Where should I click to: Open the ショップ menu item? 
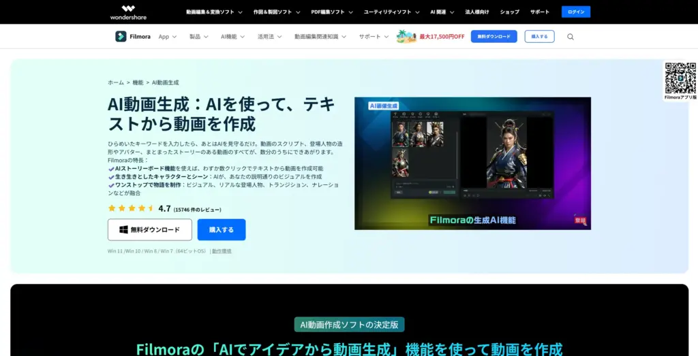tap(510, 12)
